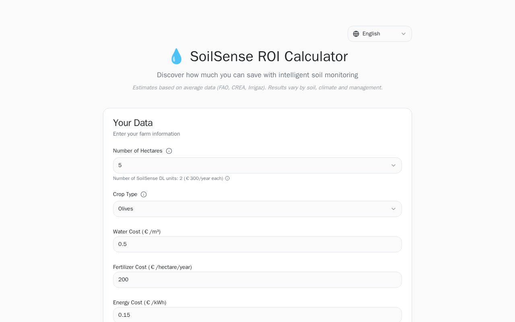Viewport: 515px width, 322px height.
Task: Click the Number of Hectares label
Action: tap(138, 151)
